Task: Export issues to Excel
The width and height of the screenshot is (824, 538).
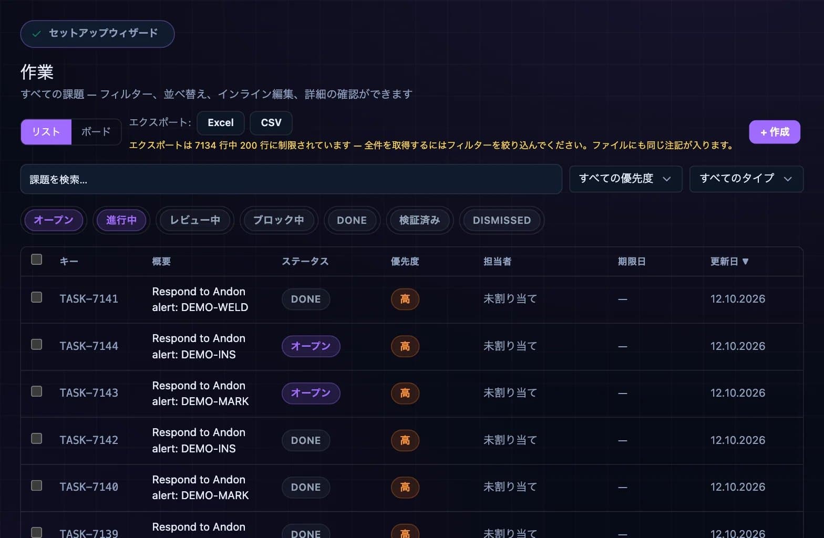Action: tap(221, 123)
